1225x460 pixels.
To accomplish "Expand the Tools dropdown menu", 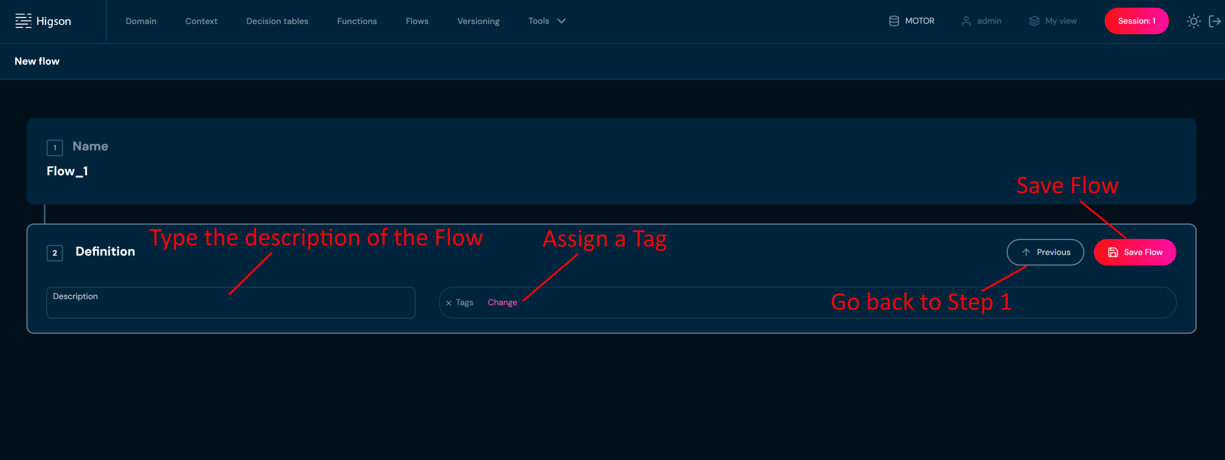I will coord(547,21).
